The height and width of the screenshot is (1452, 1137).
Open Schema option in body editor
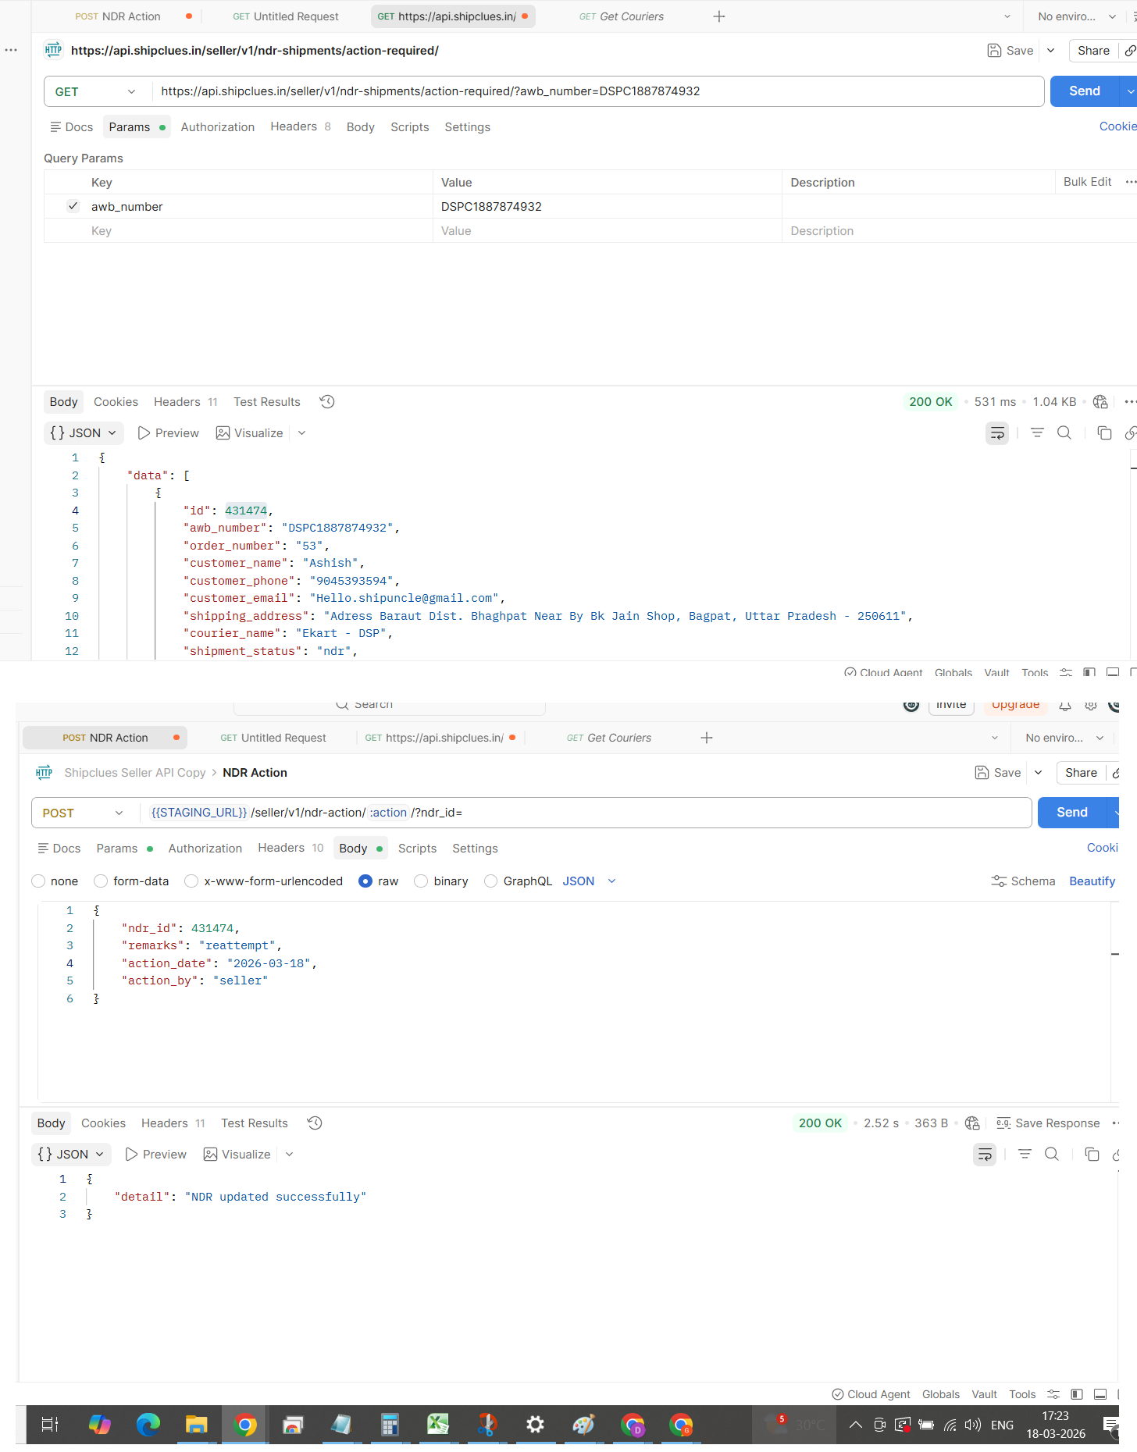click(x=1023, y=881)
